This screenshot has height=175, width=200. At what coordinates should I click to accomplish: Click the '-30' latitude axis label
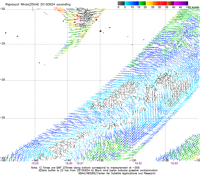(x=2, y=79)
